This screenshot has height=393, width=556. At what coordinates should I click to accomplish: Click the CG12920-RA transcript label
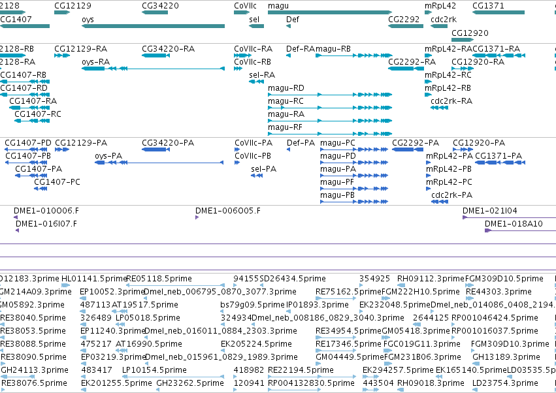coord(478,61)
